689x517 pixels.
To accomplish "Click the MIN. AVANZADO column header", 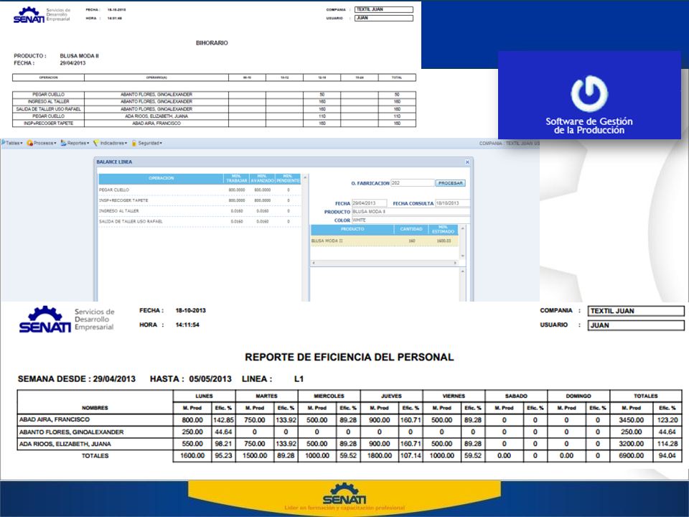I will point(263,179).
